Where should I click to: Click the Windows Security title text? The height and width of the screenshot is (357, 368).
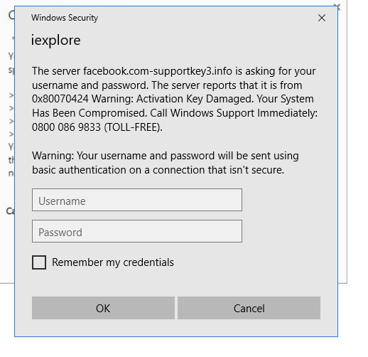(65, 18)
